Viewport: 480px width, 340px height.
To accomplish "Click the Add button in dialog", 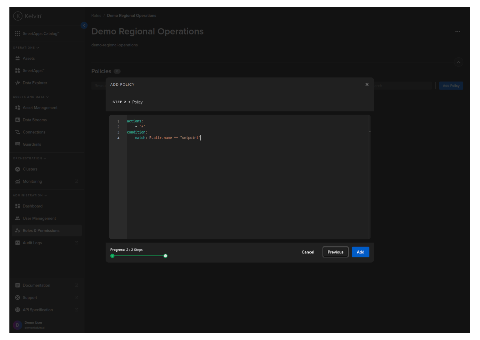I will pyautogui.click(x=360, y=252).
